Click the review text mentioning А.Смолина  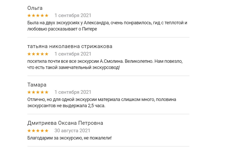[105, 64]
